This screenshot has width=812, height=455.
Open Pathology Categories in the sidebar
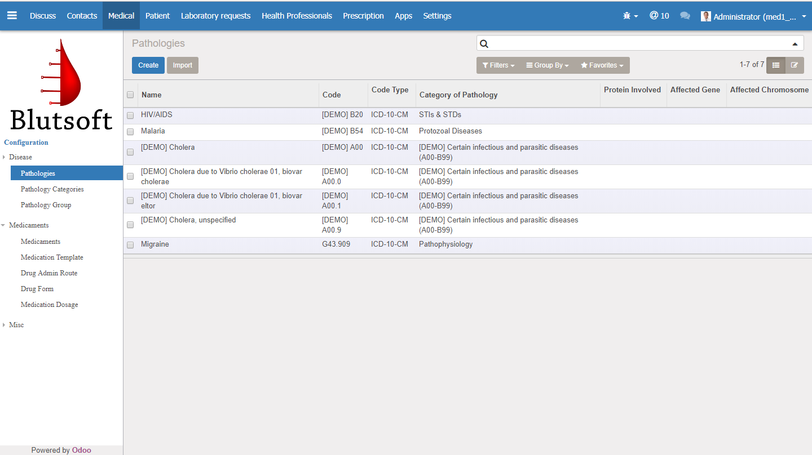point(52,189)
